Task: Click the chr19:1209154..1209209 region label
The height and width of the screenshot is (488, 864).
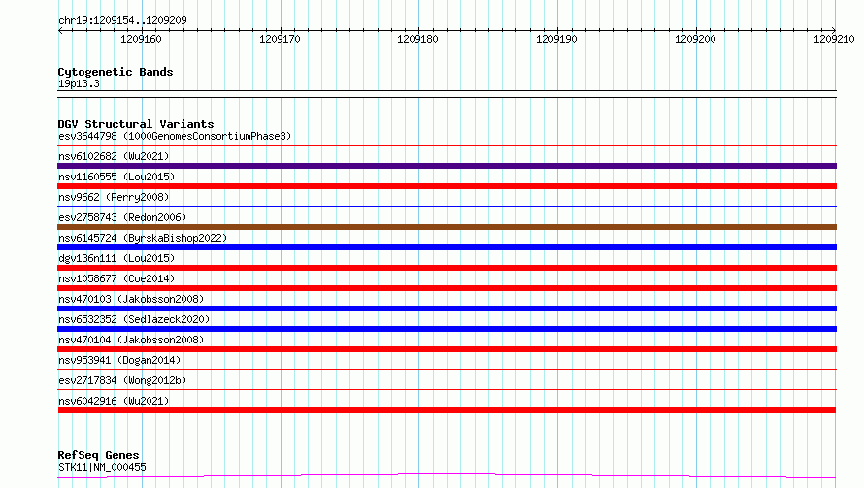Action: click(x=122, y=20)
